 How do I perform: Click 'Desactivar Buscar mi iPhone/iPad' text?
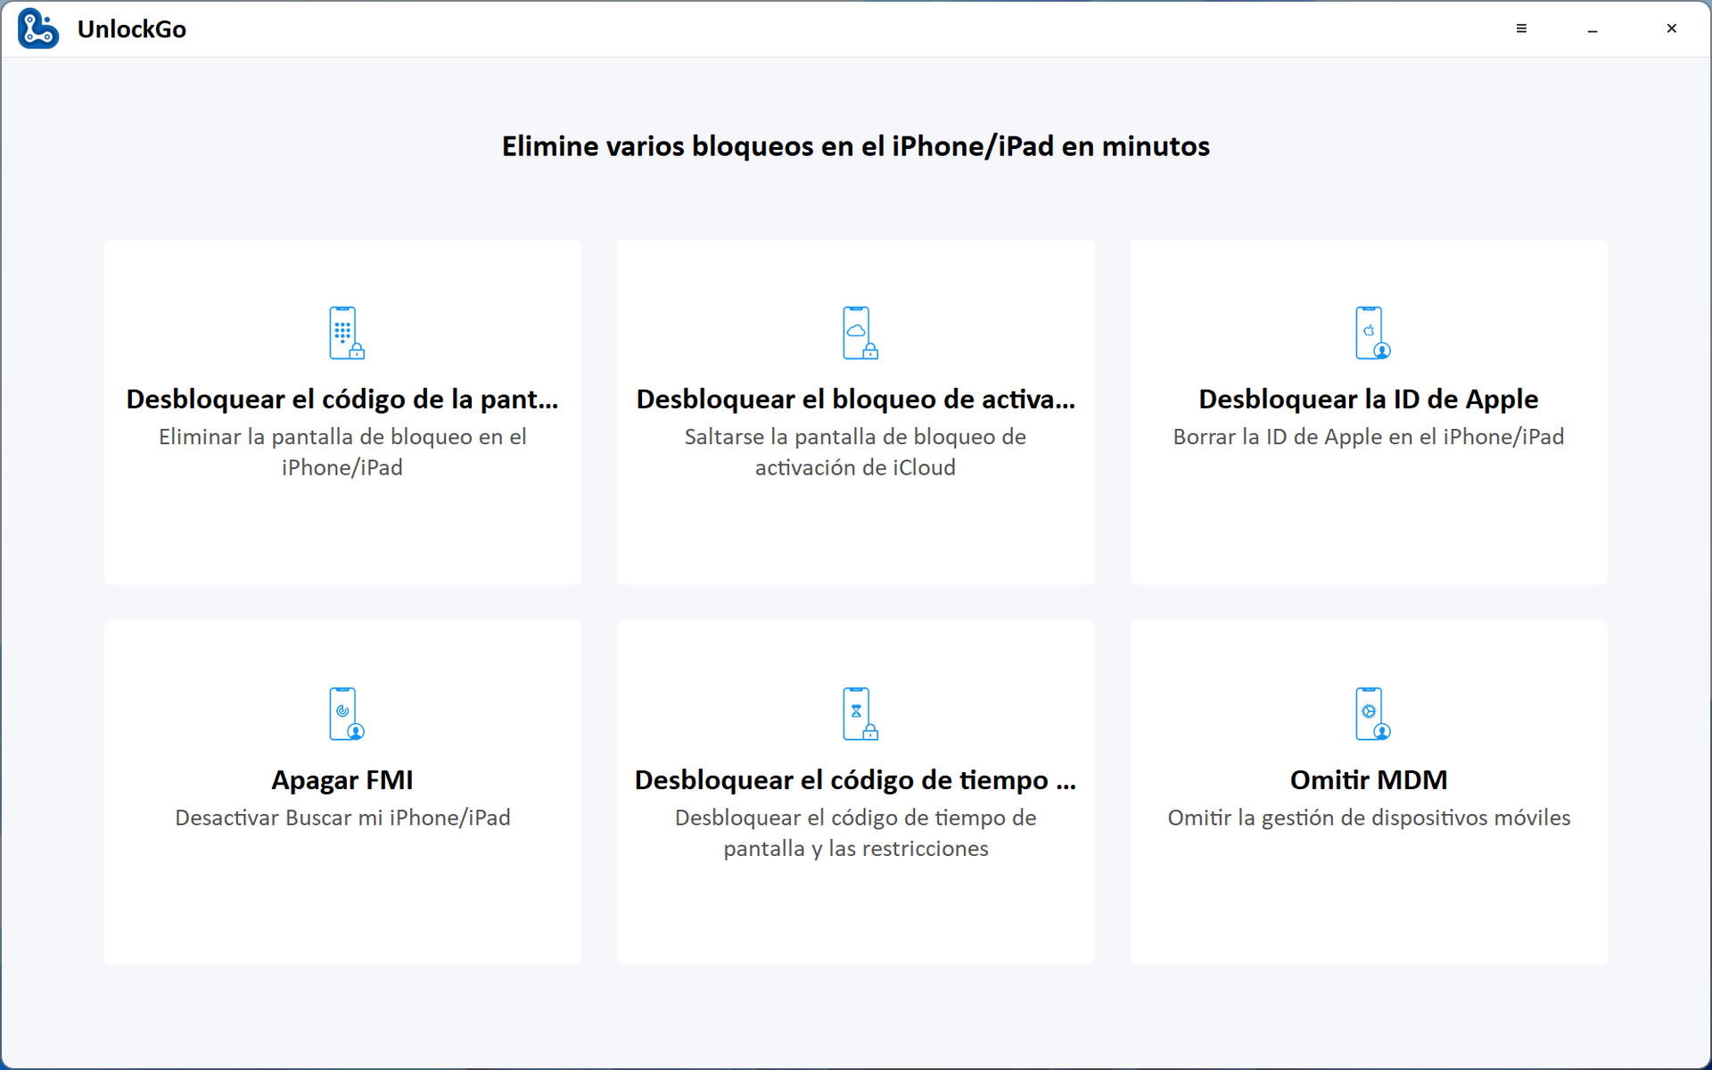pos(342,818)
